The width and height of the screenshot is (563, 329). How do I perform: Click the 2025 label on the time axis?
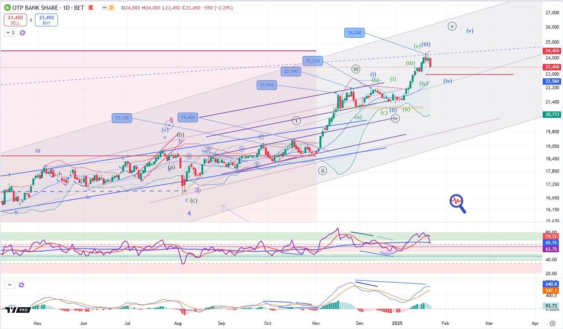click(397, 323)
